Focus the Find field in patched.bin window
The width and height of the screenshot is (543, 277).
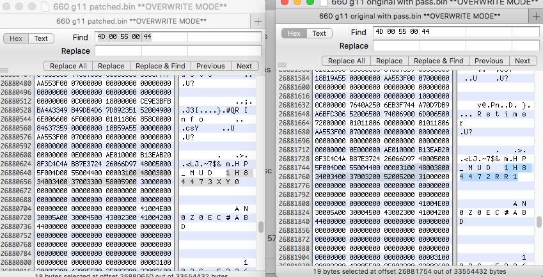tap(178, 37)
